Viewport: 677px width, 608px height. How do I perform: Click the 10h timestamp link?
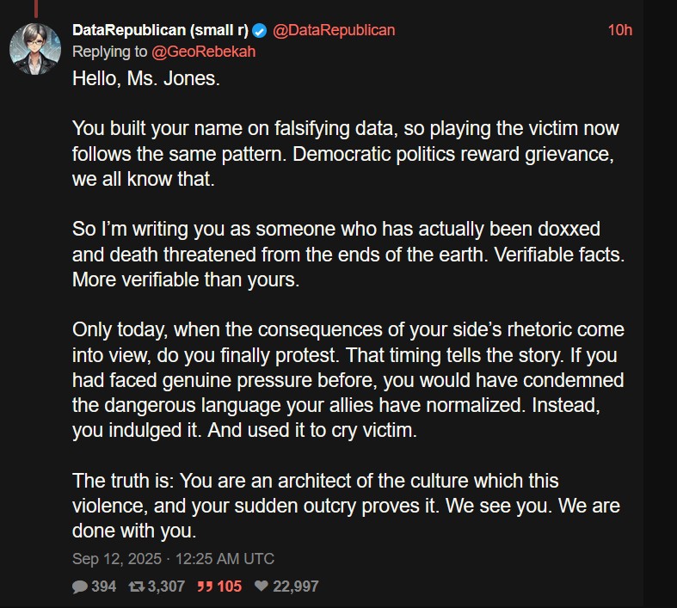click(x=619, y=30)
